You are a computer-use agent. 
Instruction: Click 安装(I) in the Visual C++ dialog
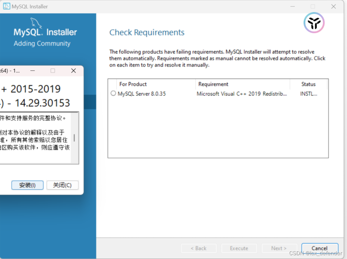click(x=27, y=185)
